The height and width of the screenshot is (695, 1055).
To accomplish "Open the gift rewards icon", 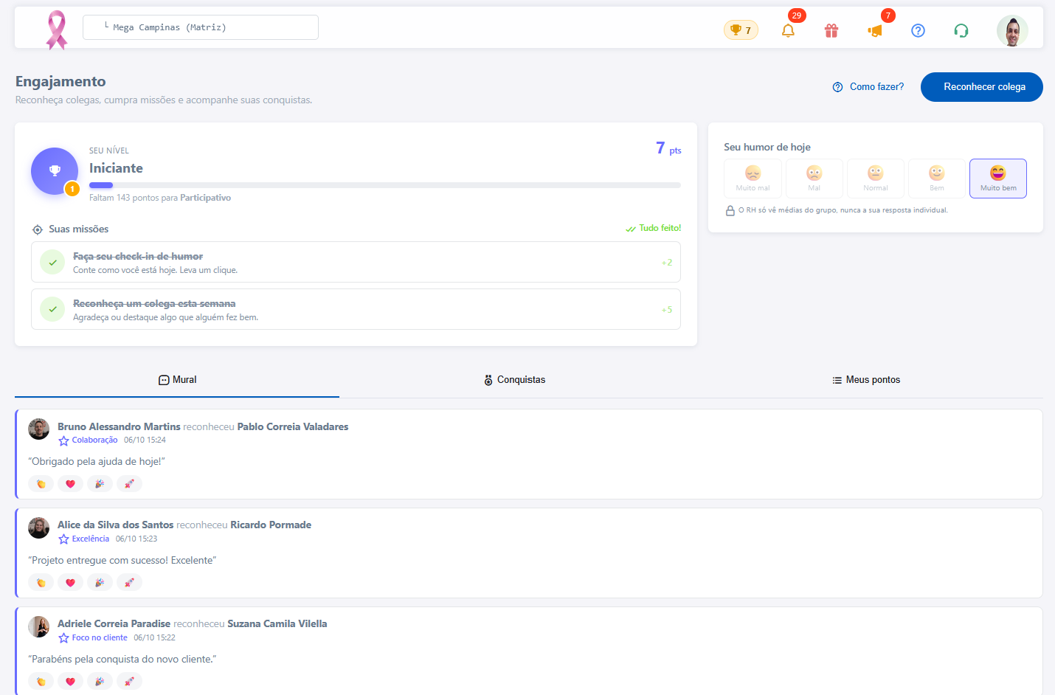I will [x=831, y=30].
